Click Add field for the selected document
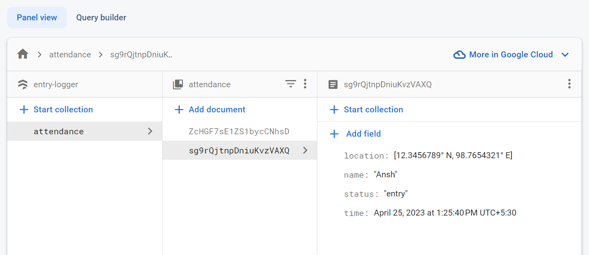The image size is (589, 255). coord(363,133)
